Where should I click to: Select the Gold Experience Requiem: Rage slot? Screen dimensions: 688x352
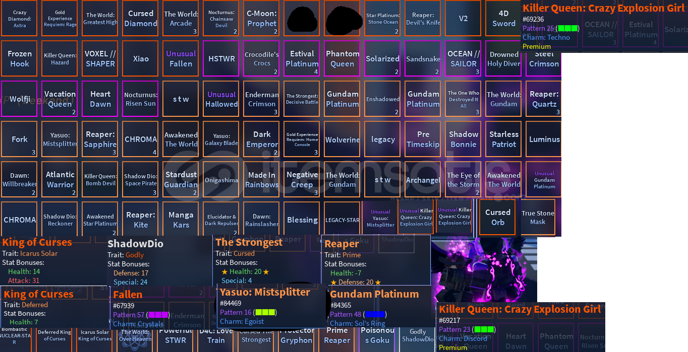[60, 18]
